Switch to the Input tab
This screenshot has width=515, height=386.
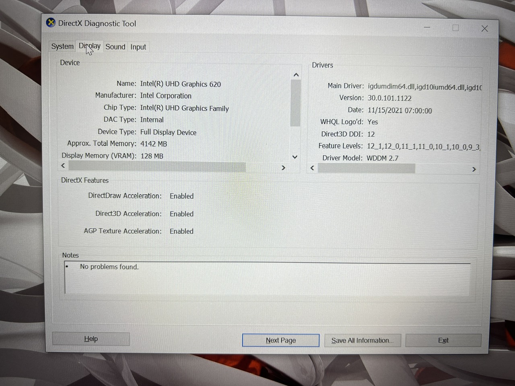pos(138,47)
